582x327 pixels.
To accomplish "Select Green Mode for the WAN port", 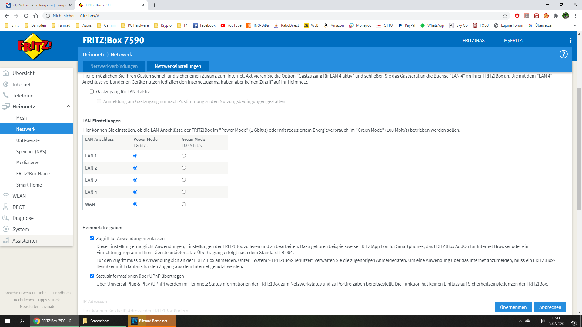I will point(184,204).
